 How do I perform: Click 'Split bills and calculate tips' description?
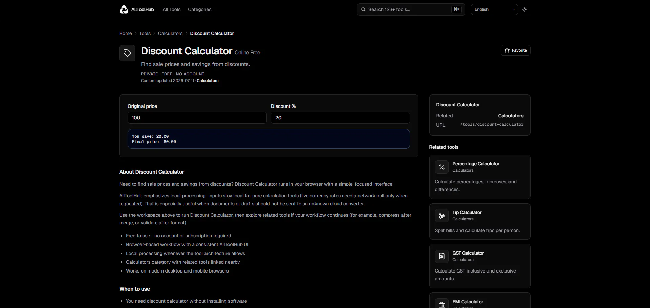tap(477, 230)
